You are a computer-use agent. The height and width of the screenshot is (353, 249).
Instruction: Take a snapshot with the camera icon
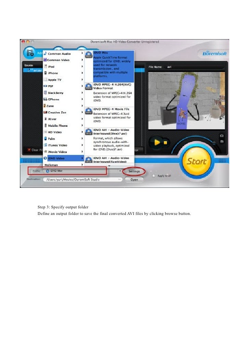pos(222,136)
